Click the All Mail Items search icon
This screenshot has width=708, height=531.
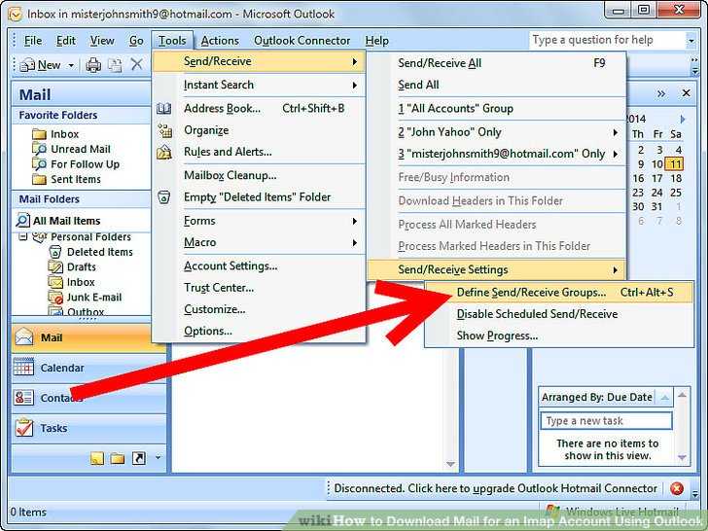(x=22, y=221)
